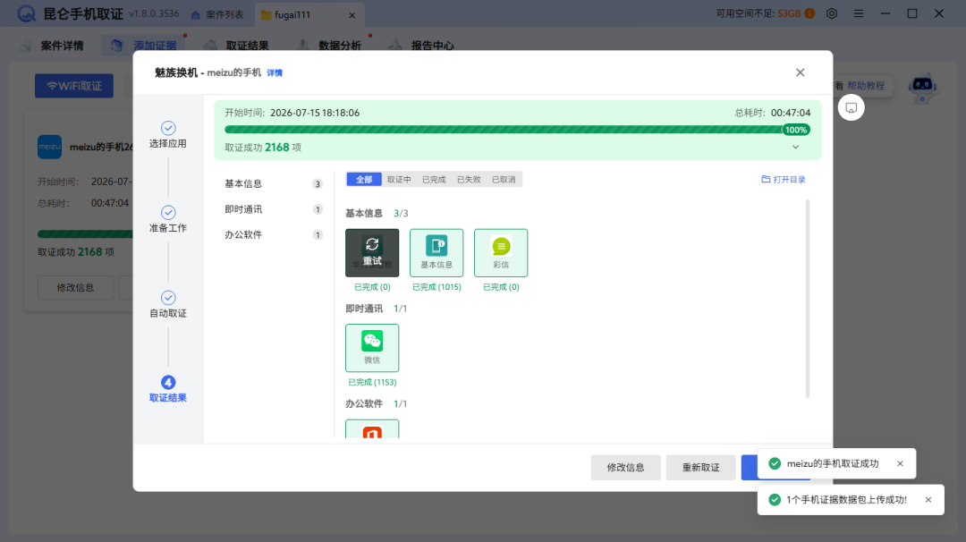
Task: Dismiss the meizu的手机取证成功 notification
Action: (900, 464)
